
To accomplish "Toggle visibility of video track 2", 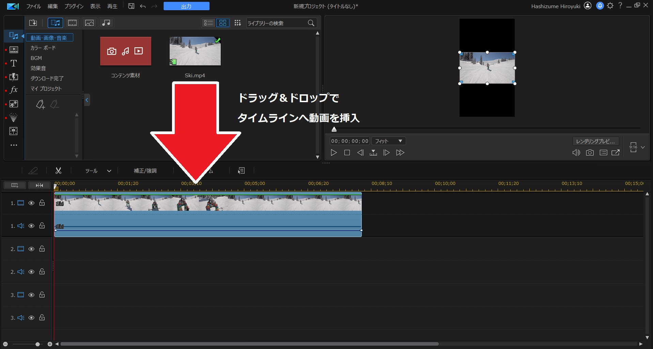I will click(x=31, y=249).
